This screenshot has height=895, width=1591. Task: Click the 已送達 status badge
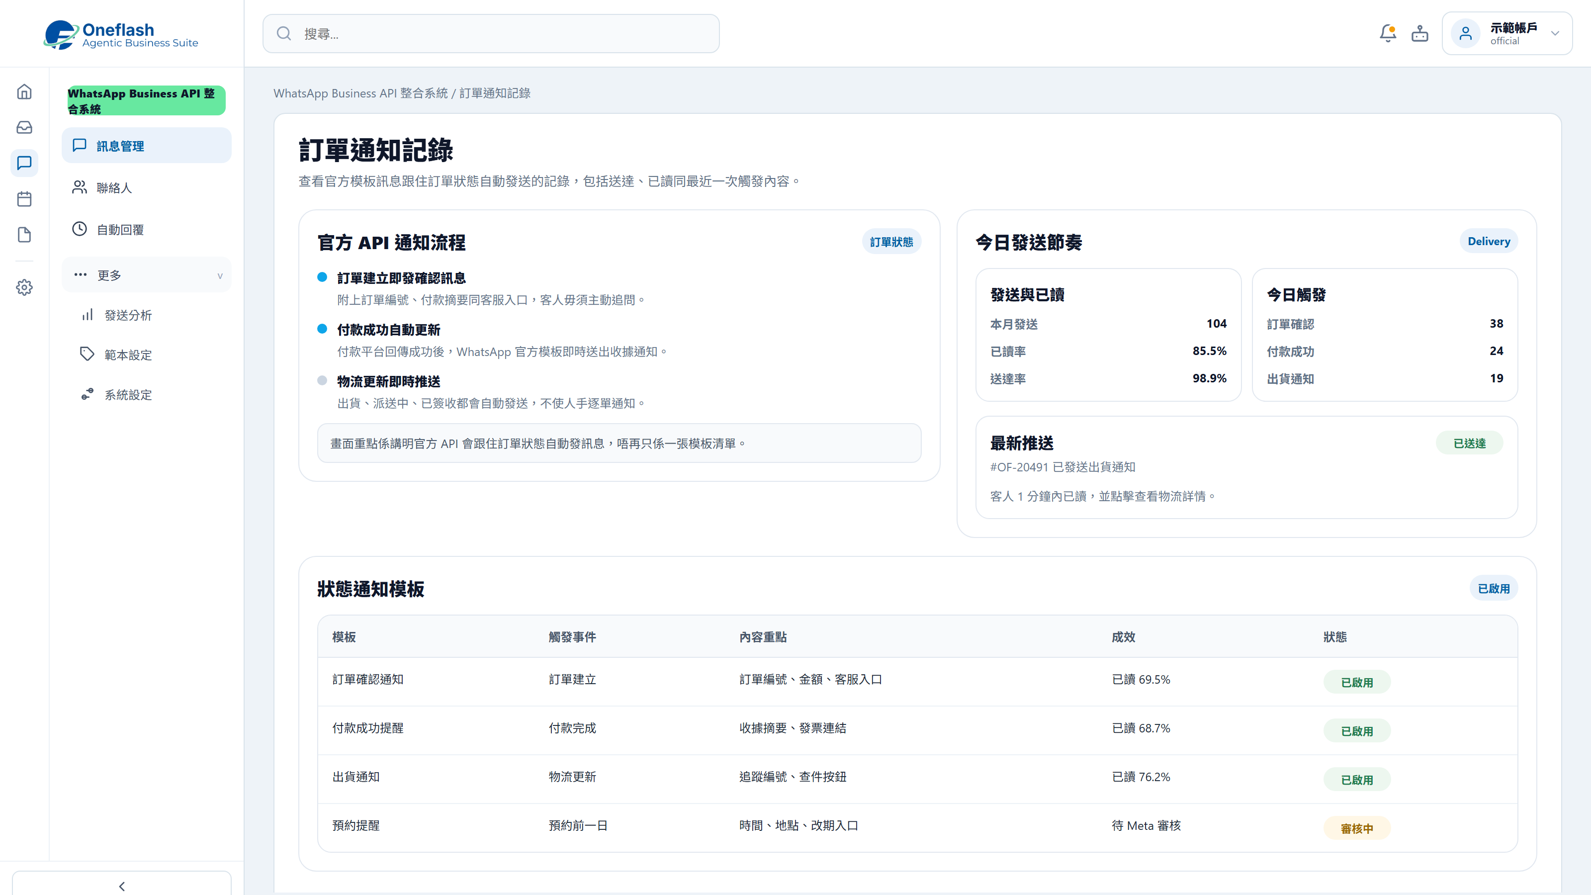1469,443
